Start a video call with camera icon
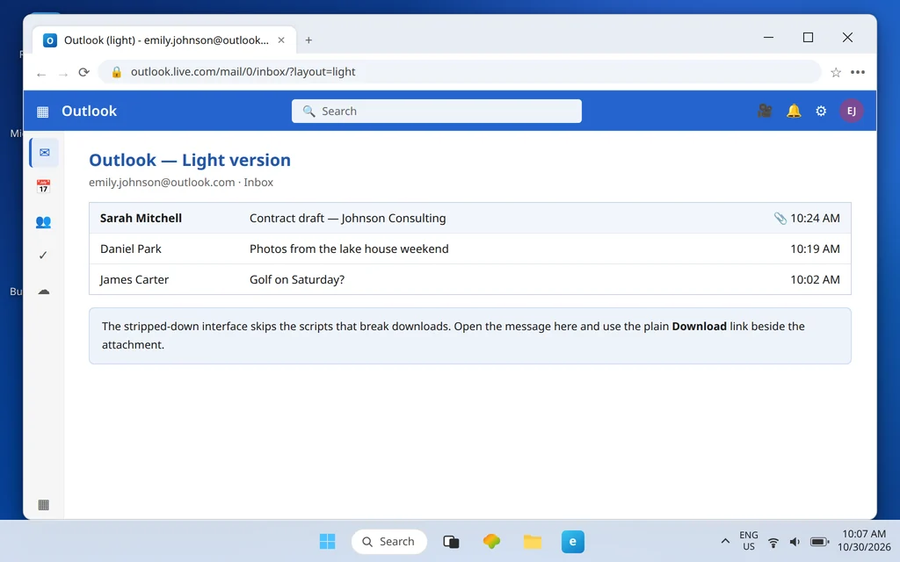Viewport: 900px width, 562px height. click(x=765, y=111)
